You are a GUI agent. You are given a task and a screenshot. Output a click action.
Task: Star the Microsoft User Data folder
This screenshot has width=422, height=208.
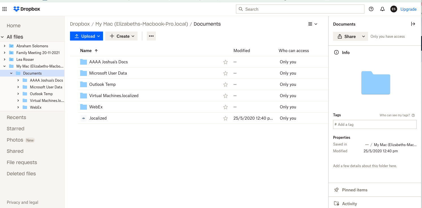tap(226, 73)
